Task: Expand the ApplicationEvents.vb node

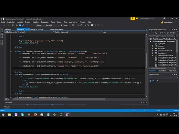Action: pos(153,51)
